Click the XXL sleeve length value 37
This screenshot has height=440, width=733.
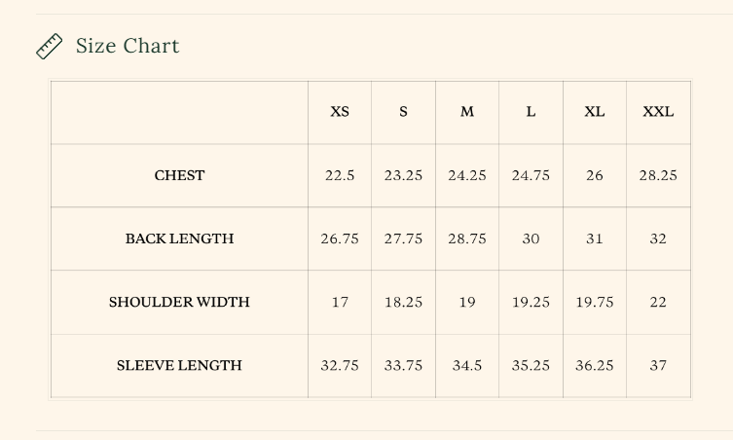658,366
